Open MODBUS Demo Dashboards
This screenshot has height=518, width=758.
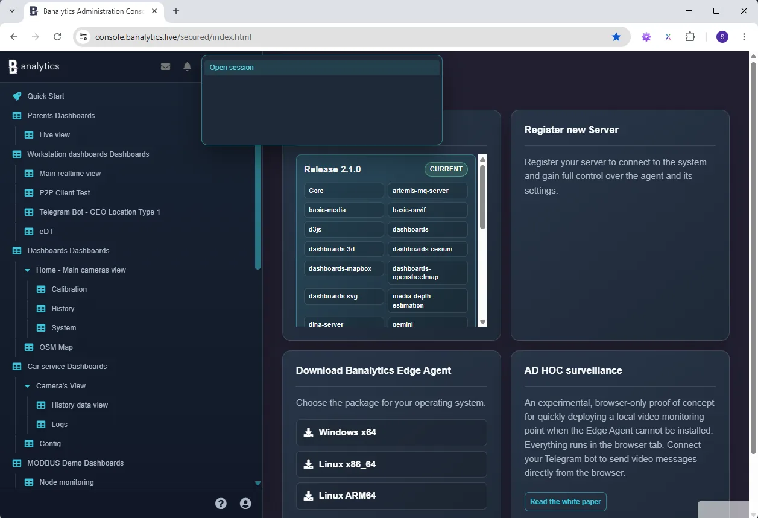pyautogui.click(x=75, y=463)
